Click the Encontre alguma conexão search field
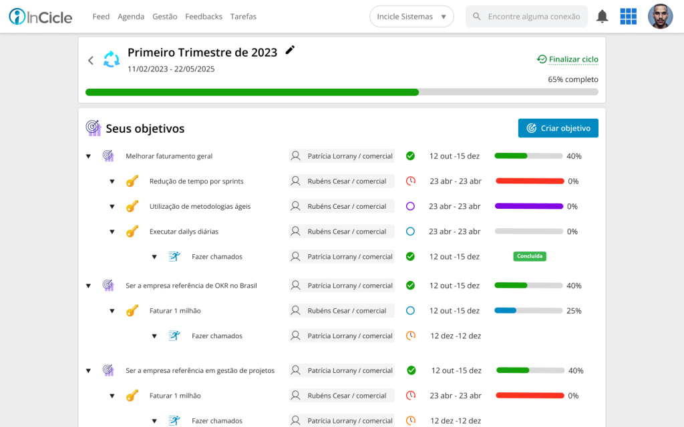Image resolution: width=684 pixels, height=427 pixels. click(x=526, y=15)
